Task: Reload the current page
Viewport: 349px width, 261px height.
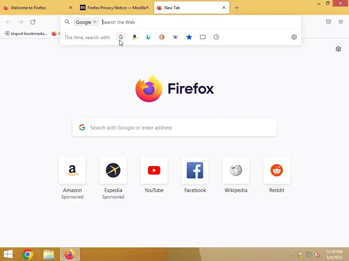Action: pyautogui.click(x=33, y=22)
